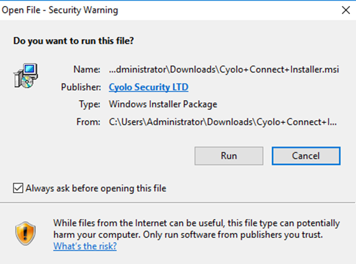Click the 'Do you want to run this file?' heading
The width and height of the screenshot is (356, 264).
point(73,41)
